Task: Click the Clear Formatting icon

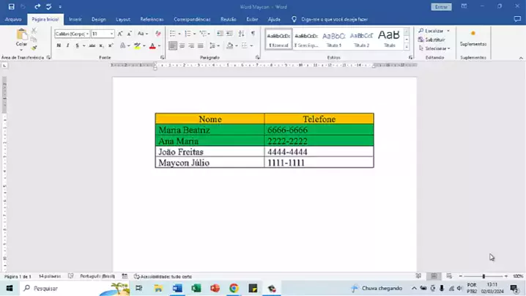Action: point(158,34)
